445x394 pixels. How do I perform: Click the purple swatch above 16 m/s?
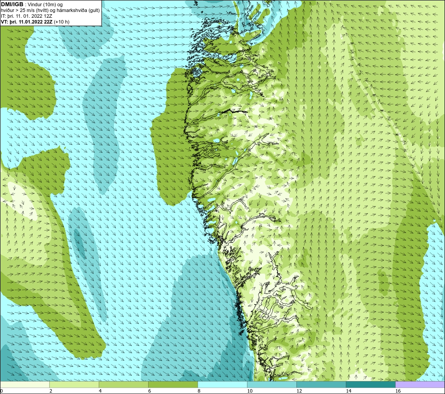click(420, 384)
